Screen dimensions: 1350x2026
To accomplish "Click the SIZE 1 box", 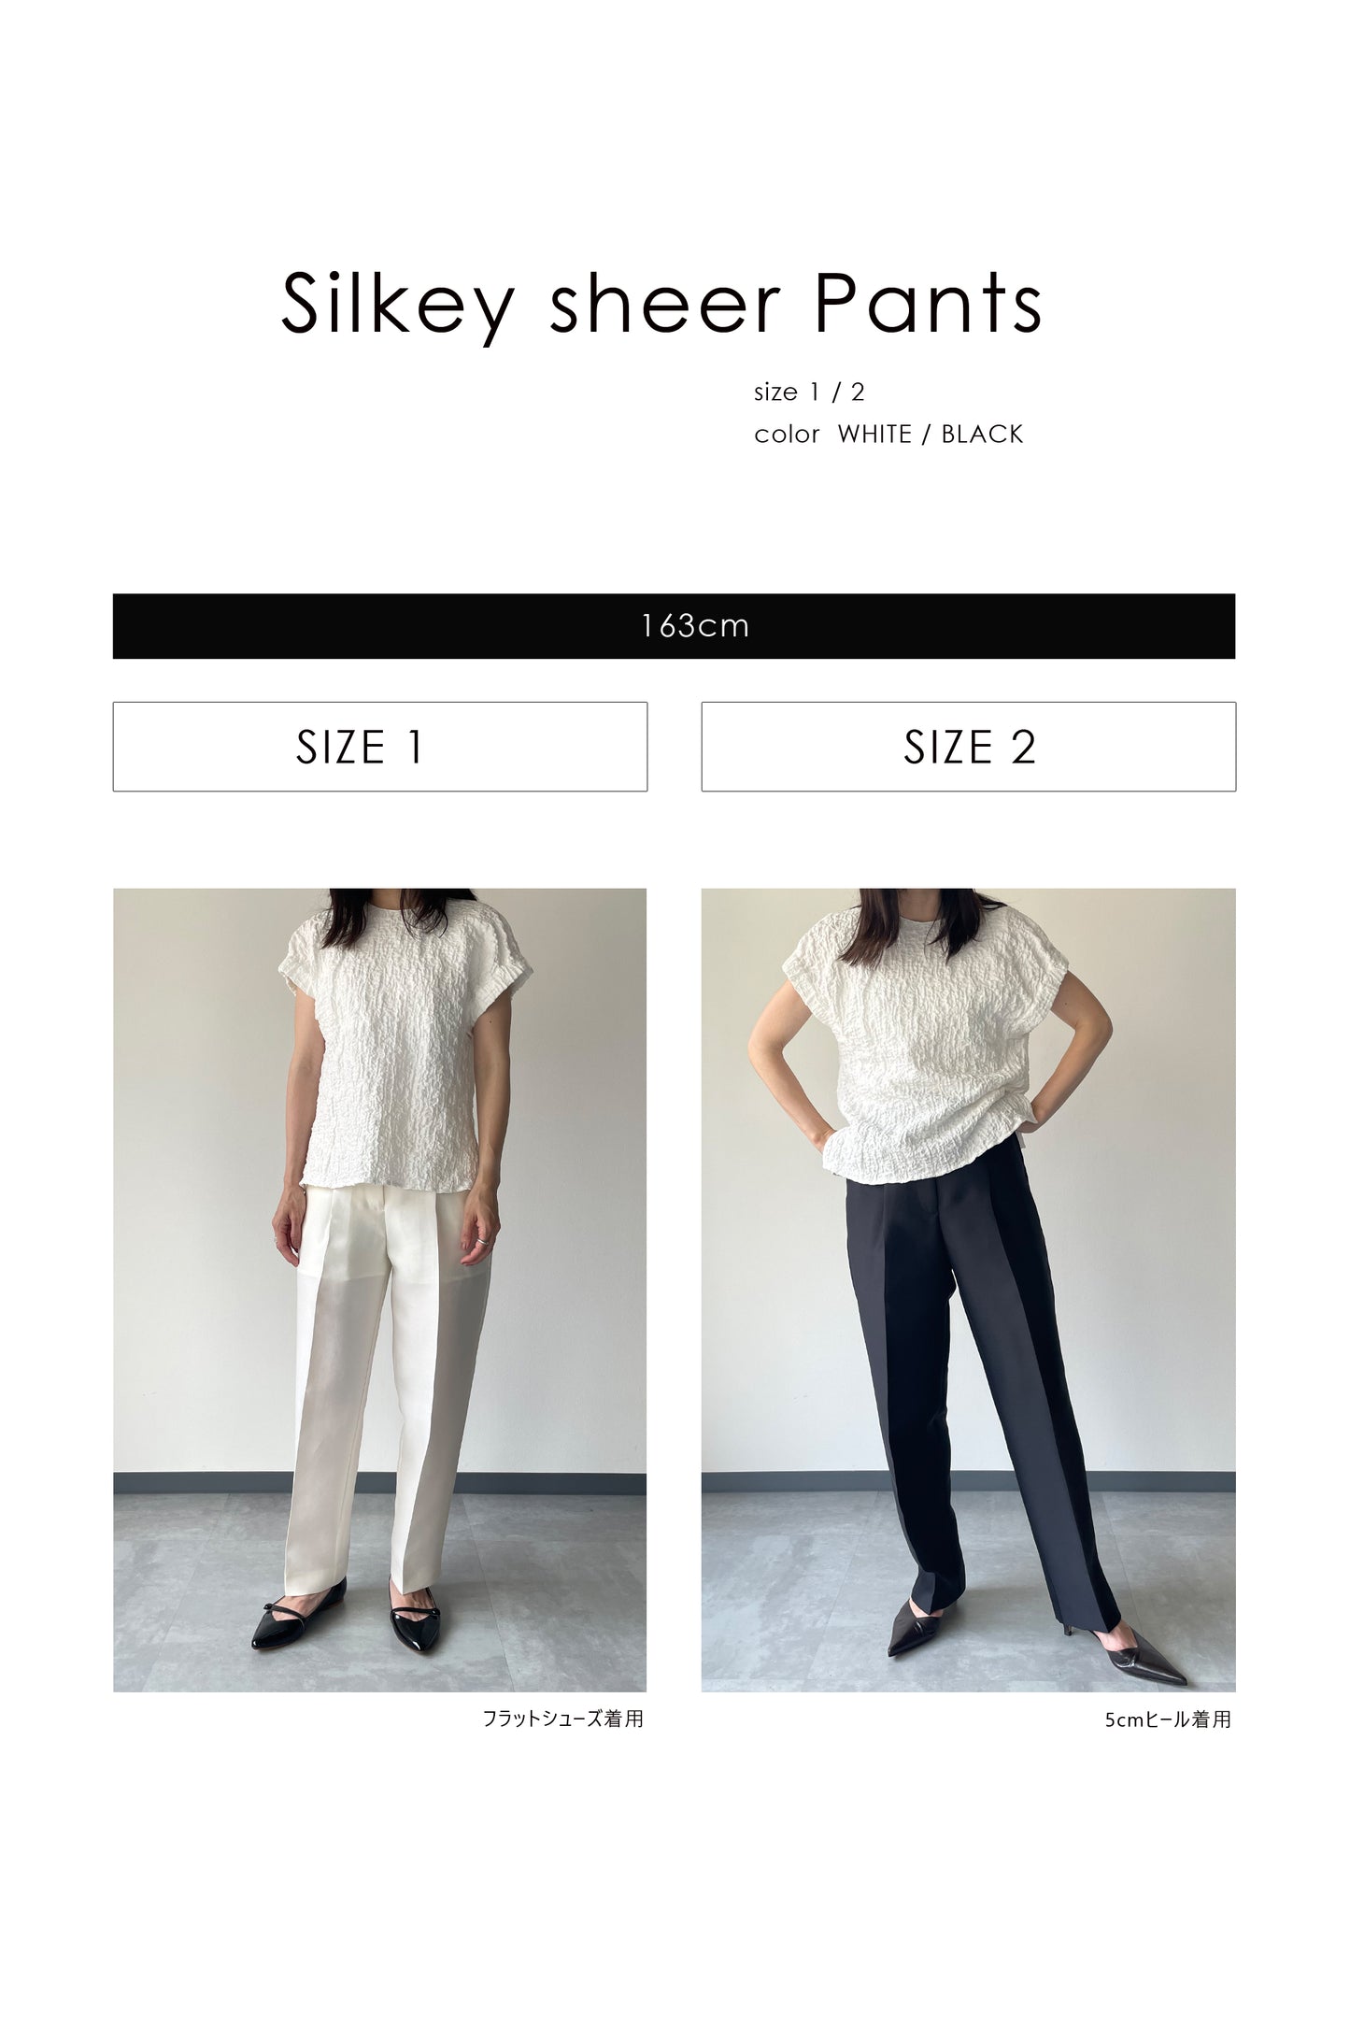I will [x=379, y=747].
